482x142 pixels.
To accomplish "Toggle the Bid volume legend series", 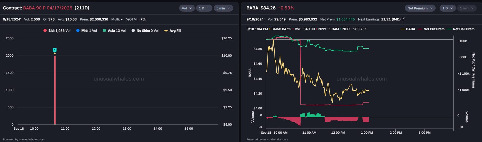I will (x=57, y=31).
